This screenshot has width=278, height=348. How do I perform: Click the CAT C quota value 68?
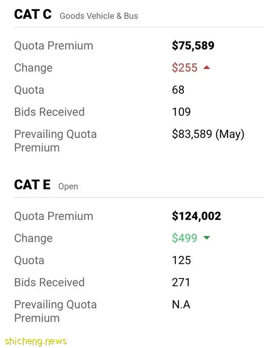click(x=178, y=89)
